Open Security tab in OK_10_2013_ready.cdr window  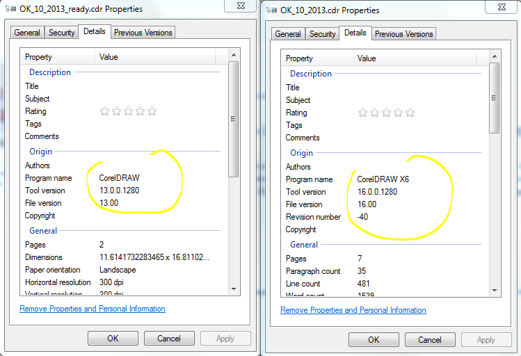61,33
